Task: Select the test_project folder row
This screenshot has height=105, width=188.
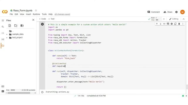Action: click(17, 38)
